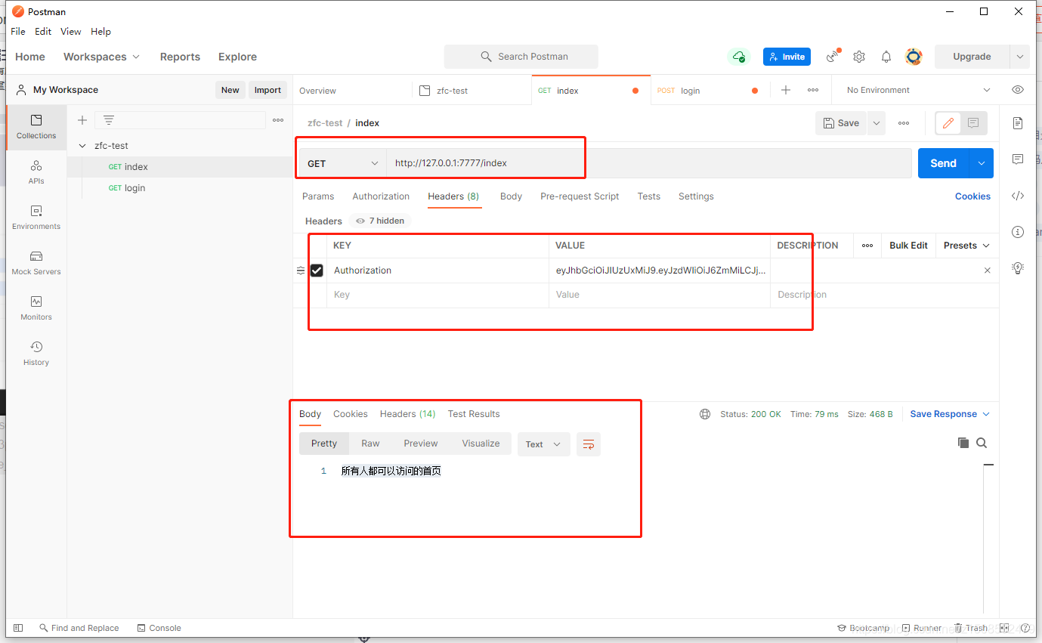The width and height of the screenshot is (1042, 643).
Task: Switch to the request Body tab
Action: pyautogui.click(x=511, y=196)
